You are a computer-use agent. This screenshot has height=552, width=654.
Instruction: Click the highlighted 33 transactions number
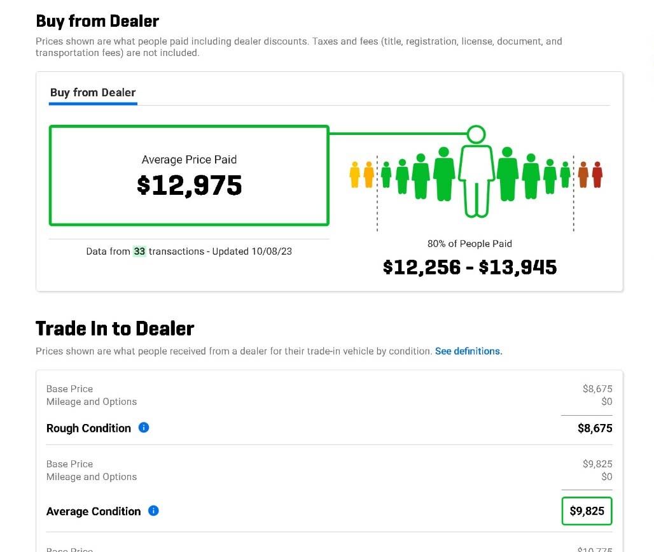(x=139, y=251)
